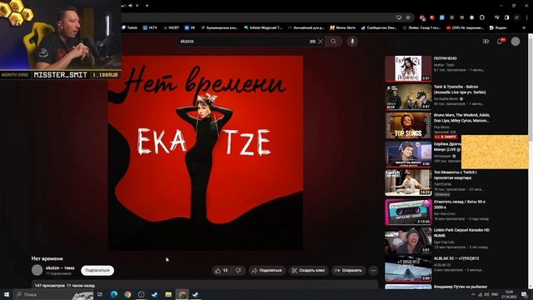Click the Нет времени album cover player
The image size is (533, 300).
[x=206, y=153]
